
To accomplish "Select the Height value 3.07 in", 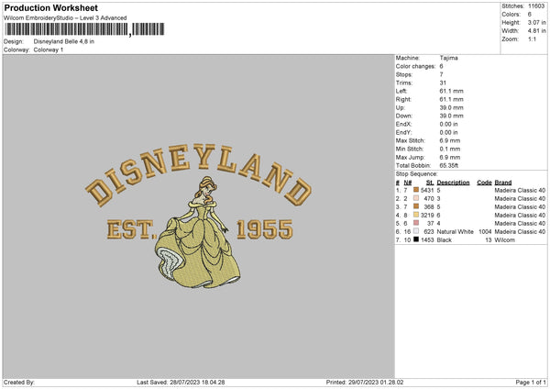I will (536, 22).
